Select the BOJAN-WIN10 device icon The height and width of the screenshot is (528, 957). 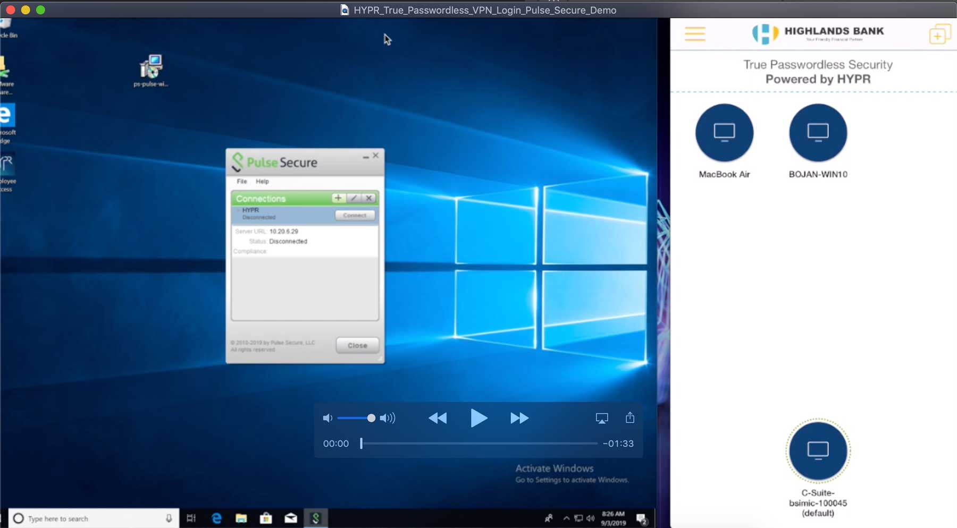click(817, 133)
